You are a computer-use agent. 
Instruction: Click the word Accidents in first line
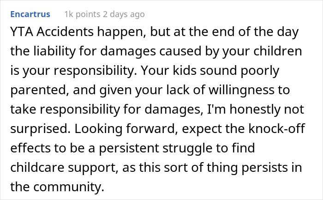[x=65, y=32]
